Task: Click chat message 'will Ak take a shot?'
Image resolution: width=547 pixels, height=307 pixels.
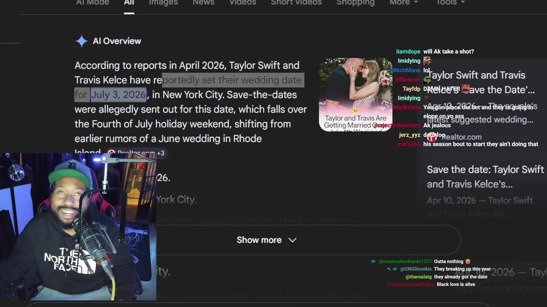Action: 449,52
